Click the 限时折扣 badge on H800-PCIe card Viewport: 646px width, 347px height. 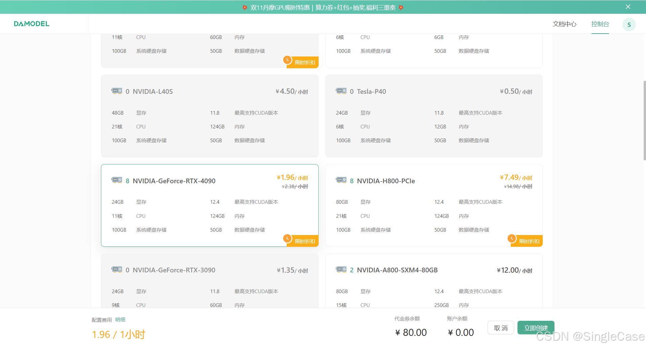coord(525,240)
